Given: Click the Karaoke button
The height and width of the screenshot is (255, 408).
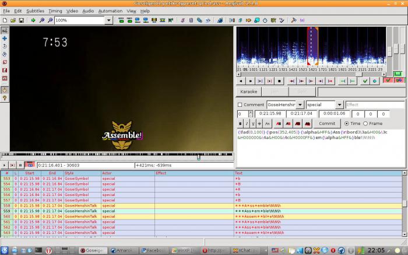Looking at the screenshot, I should pyautogui.click(x=248, y=92).
